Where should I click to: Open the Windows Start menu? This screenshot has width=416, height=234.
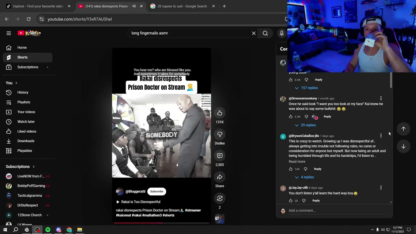click(x=5, y=230)
